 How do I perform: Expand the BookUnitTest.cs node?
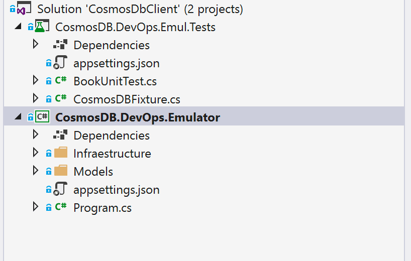35,80
